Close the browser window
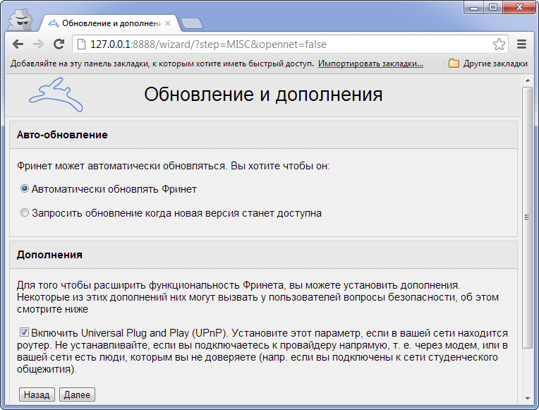 click(x=519, y=7)
